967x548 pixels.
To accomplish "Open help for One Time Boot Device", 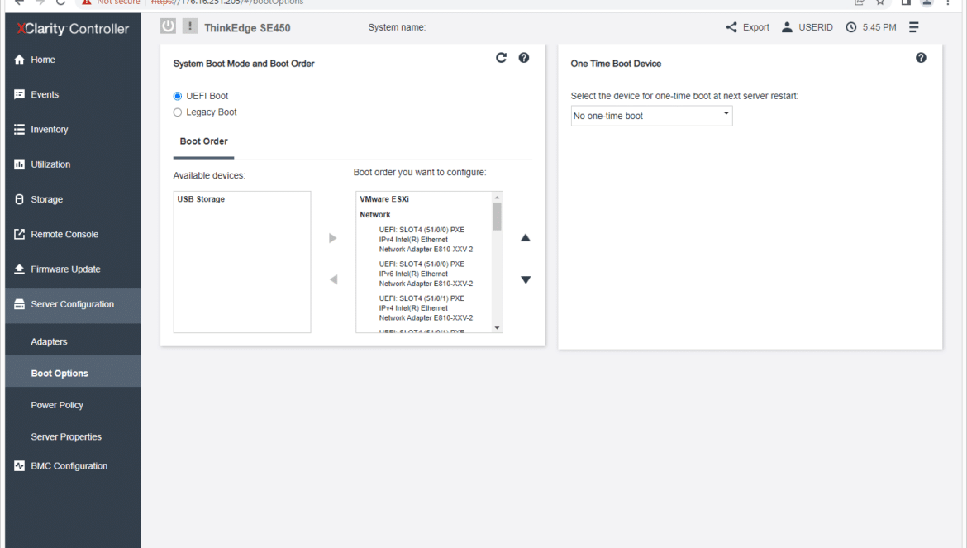I will pos(921,57).
